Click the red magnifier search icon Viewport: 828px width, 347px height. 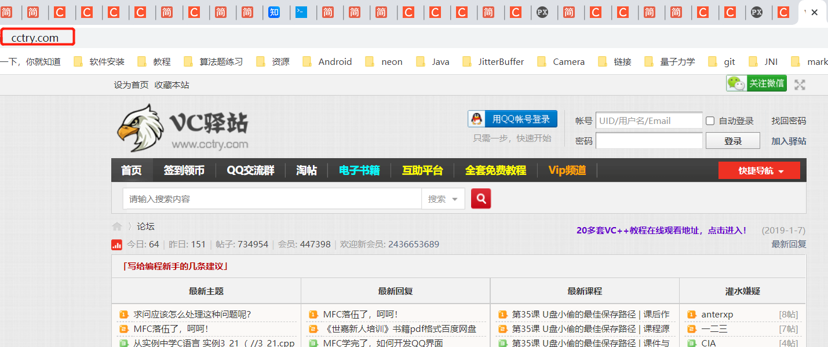(x=480, y=198)
